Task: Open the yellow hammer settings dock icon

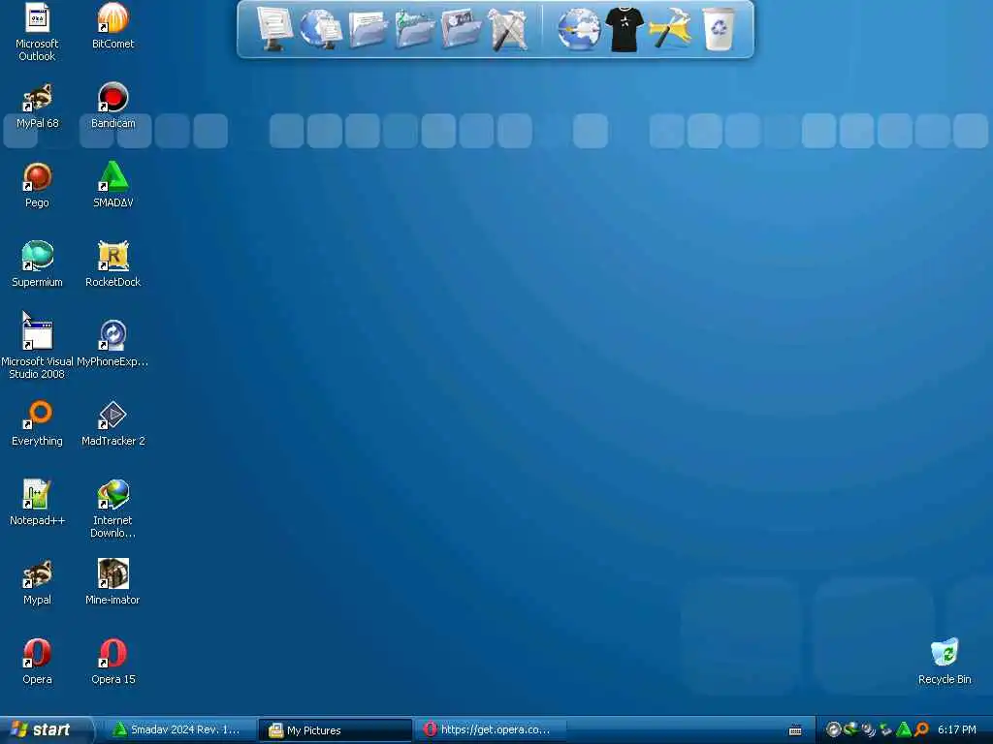Action: pyautogui.click(x=670, y=29)
